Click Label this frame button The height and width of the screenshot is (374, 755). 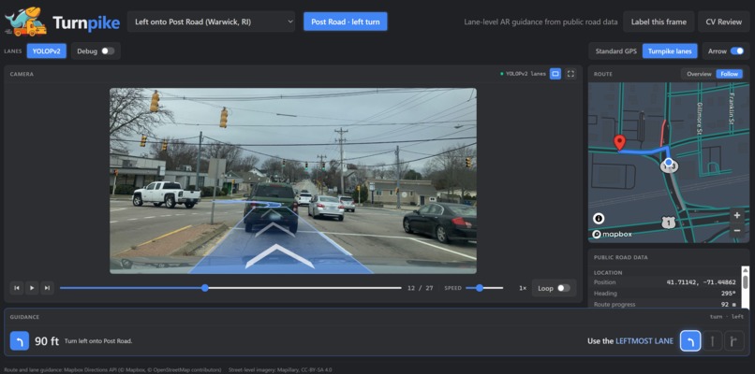(x=659, y=22)
